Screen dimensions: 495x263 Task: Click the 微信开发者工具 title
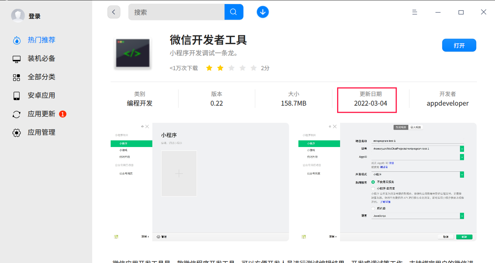[x=208, y=40]
